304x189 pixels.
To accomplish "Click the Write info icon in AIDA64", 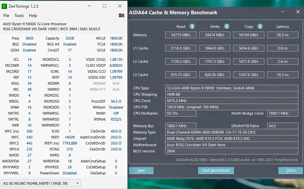I will [x=227, y=26].
